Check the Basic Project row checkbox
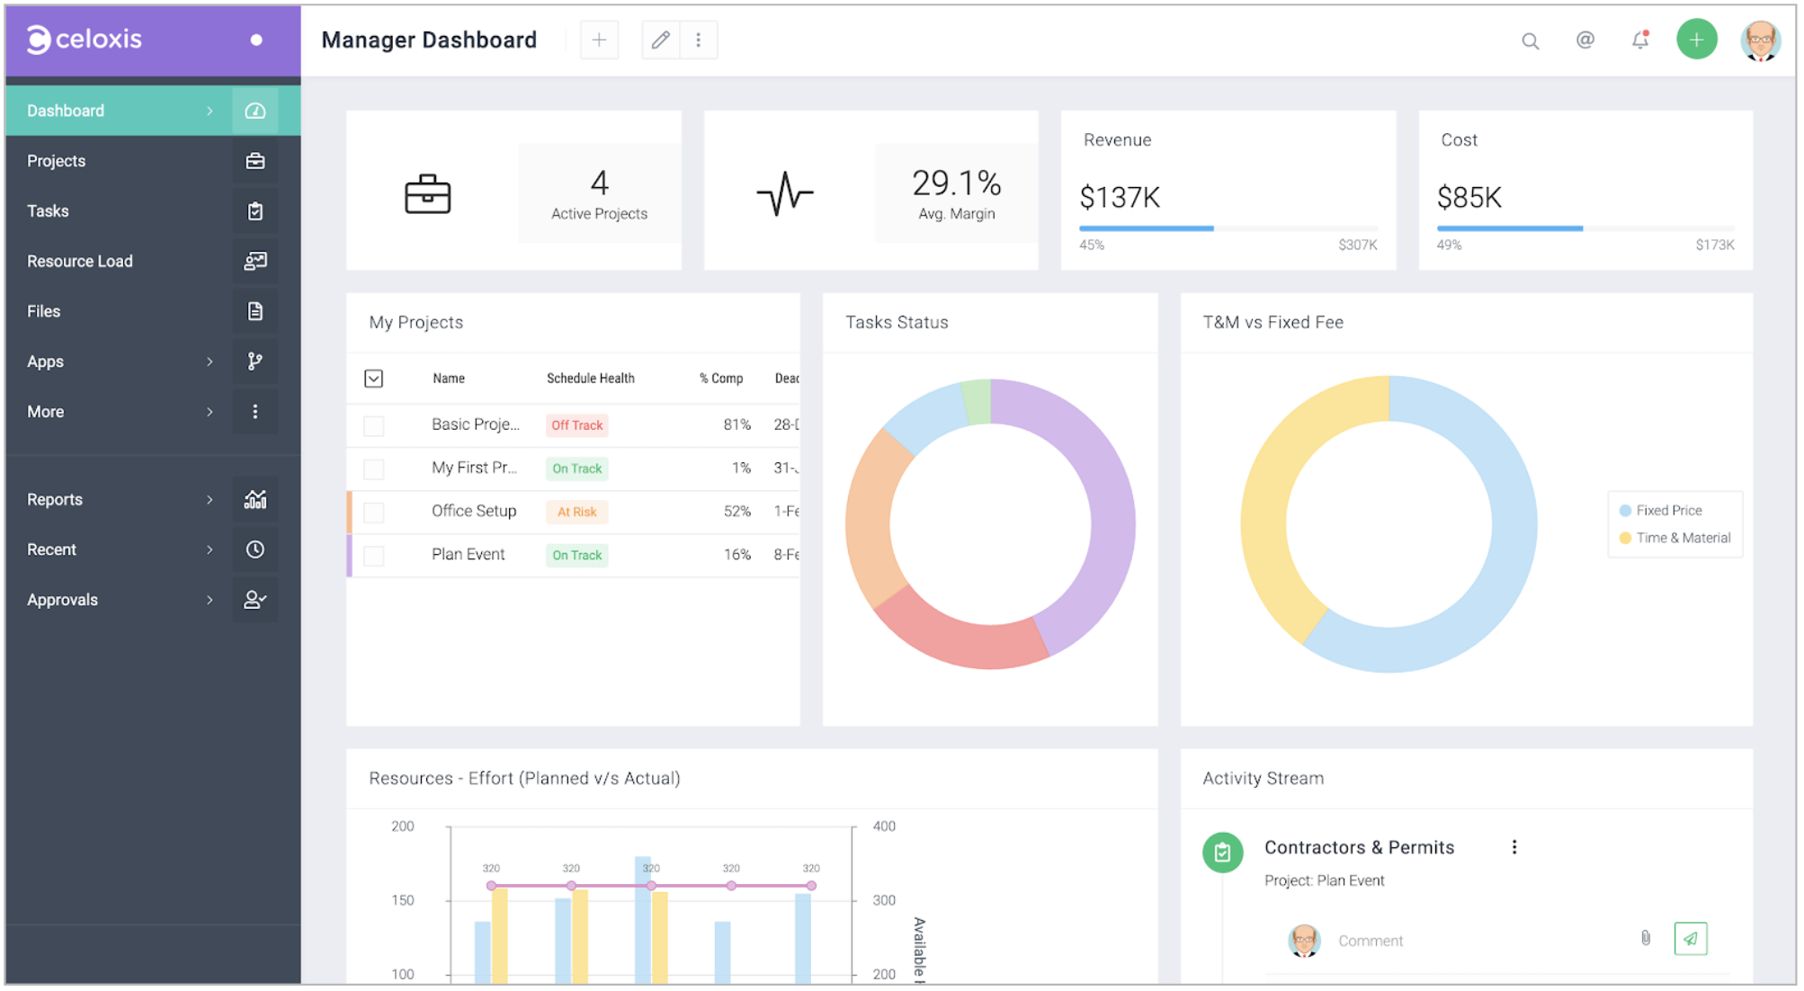Viewport: 1804px width, 991px height. (x=373, y=425)
